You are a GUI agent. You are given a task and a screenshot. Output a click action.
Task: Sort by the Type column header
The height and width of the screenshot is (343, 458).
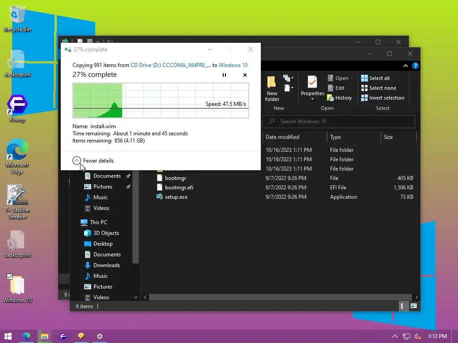354,137
